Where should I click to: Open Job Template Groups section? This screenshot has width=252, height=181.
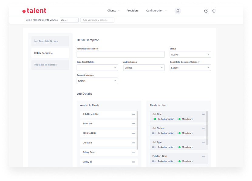(x=50, y=41)
